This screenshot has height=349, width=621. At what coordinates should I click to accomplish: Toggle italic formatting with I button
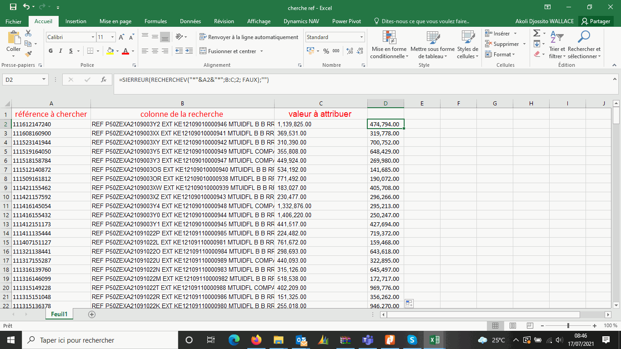coord(61,51)
